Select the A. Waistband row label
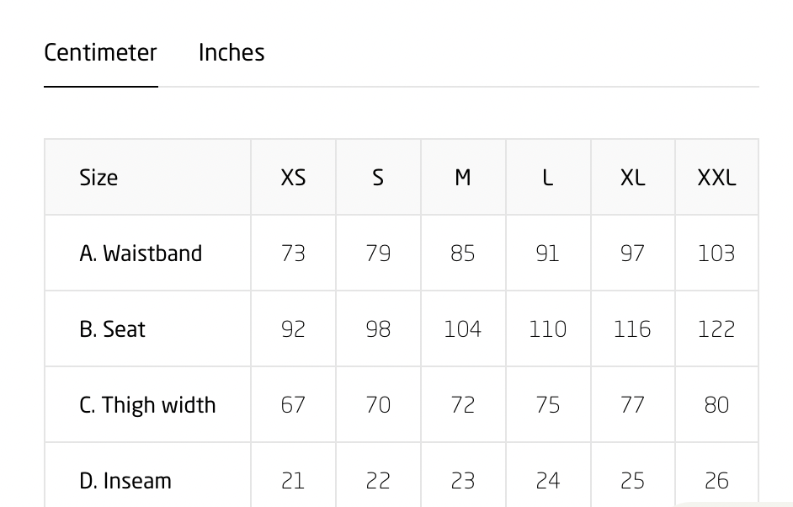Image resolution: width=793 pixels, height=507 pixels. pos(141,253)
